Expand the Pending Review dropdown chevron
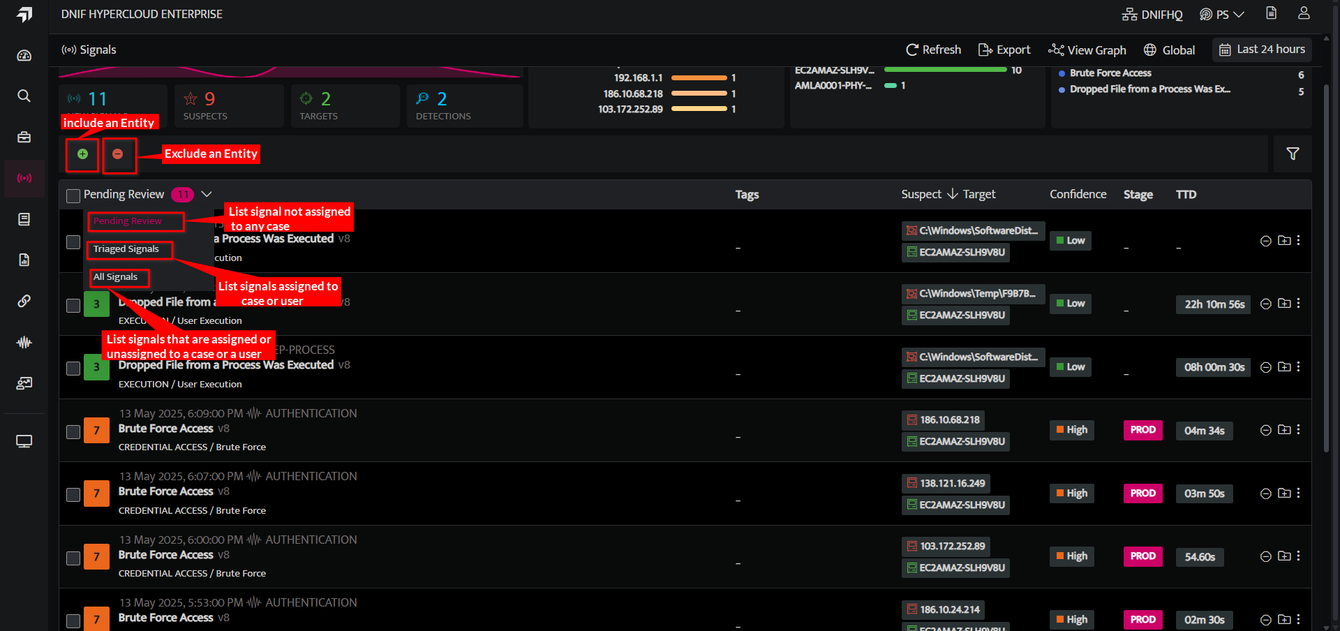Viewport: 1340px width, 631px height. [x=207, y=194]
